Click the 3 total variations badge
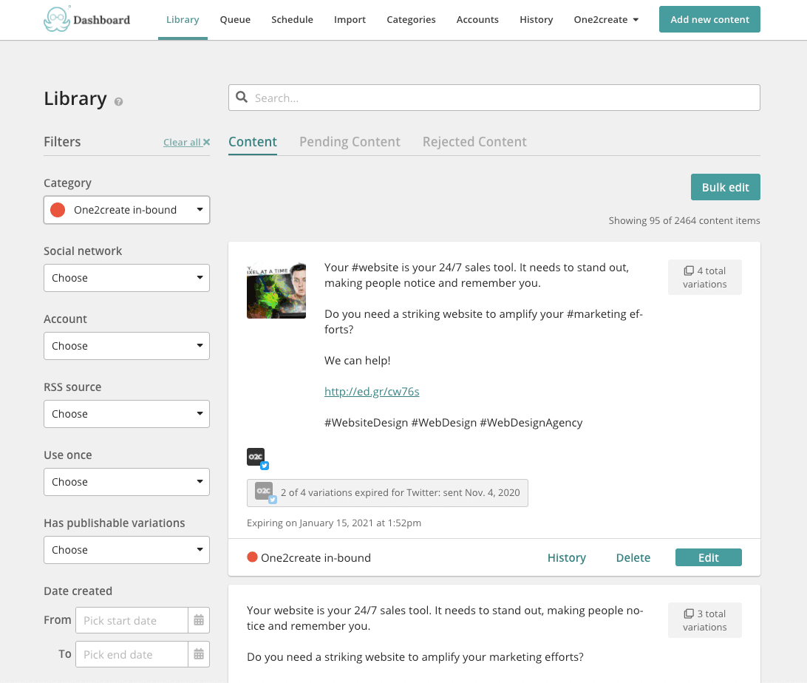807x683 pixels. point(704,620)
